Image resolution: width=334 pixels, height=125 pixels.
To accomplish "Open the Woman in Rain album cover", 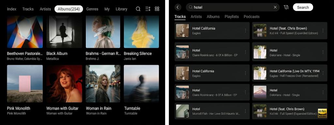I will click(x=103, y=84).
